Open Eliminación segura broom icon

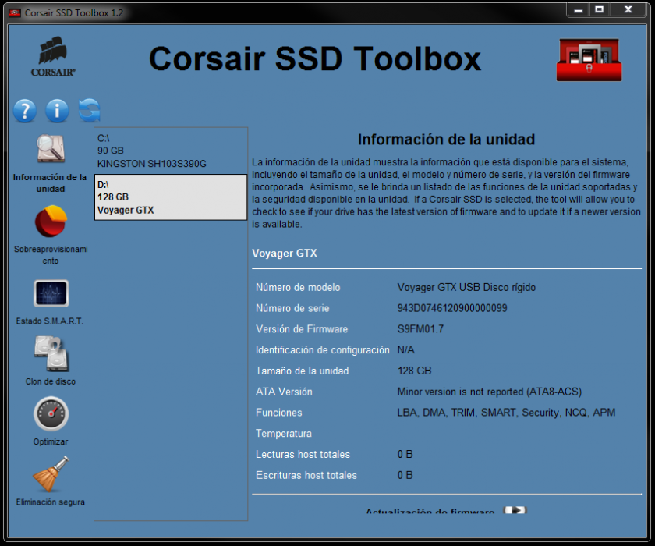click(x=51, y=474)
